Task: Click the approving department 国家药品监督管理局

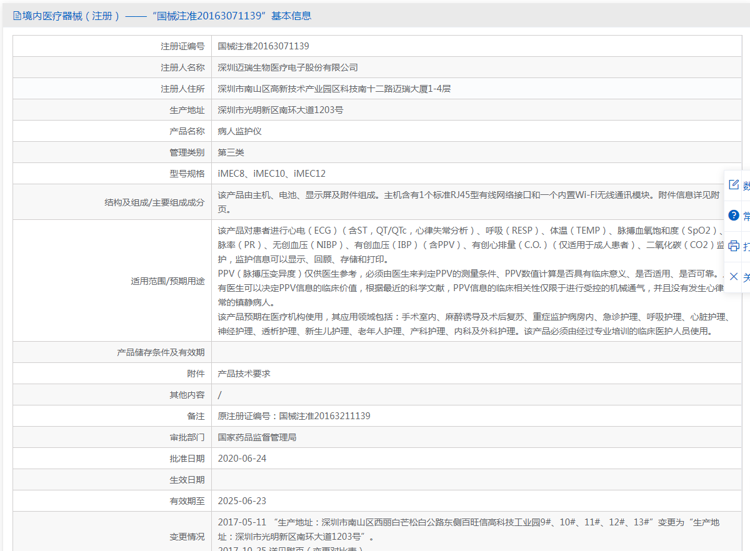Action: [x=257, y=437]
